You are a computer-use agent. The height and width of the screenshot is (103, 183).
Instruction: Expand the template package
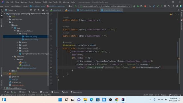coord(17,51)
